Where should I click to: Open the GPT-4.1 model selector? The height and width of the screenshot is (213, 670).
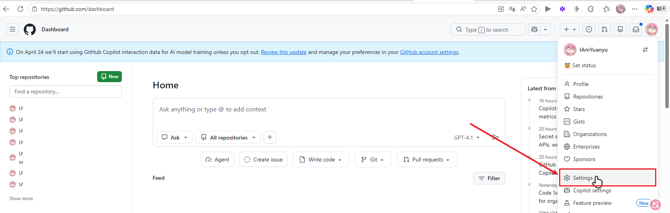467,138
